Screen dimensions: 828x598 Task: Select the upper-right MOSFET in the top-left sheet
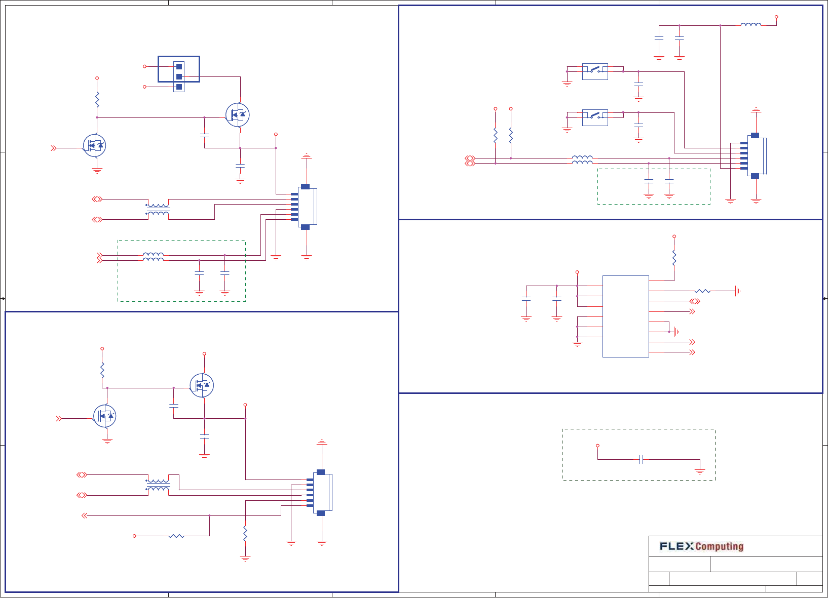click(237, 115)
